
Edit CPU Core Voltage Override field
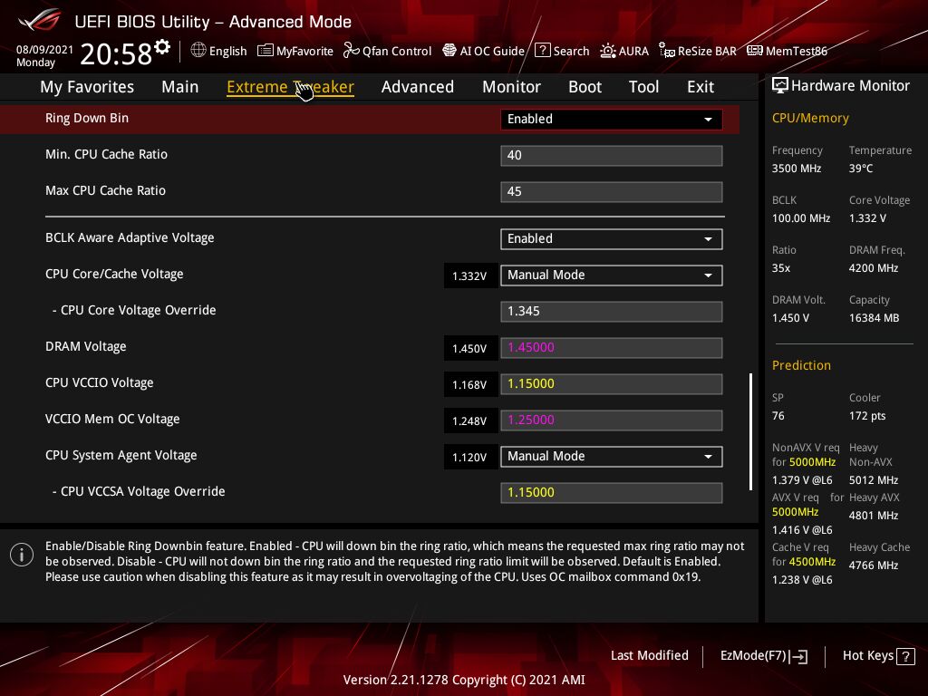612,311
